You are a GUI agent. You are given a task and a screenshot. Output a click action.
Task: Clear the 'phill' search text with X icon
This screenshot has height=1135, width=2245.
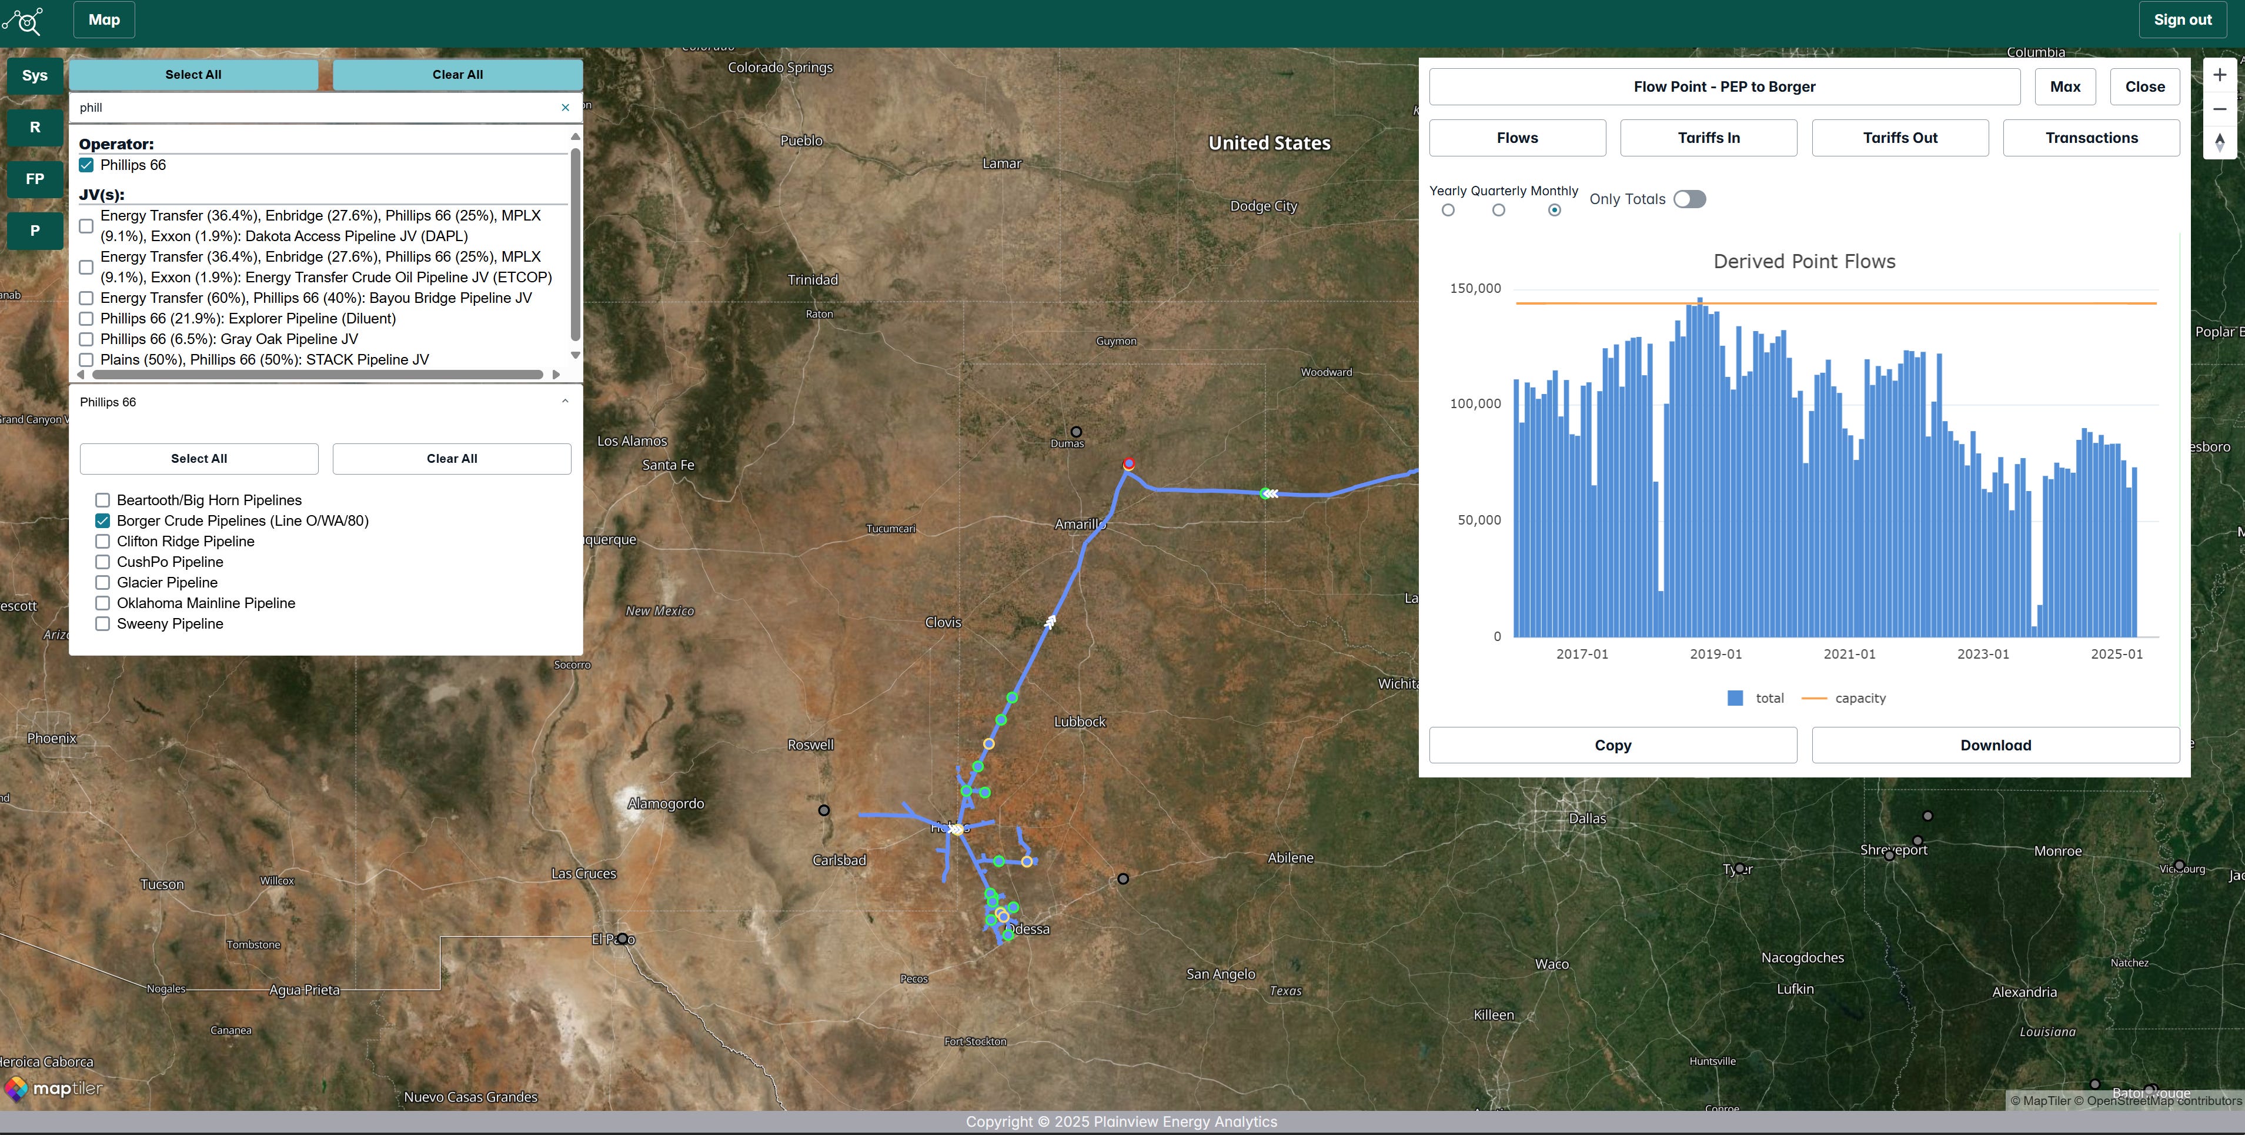pyautogui.click(x=564, y=107)
